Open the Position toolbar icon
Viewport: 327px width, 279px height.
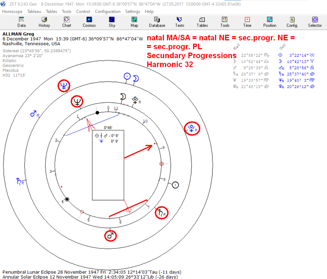point(270,22)
